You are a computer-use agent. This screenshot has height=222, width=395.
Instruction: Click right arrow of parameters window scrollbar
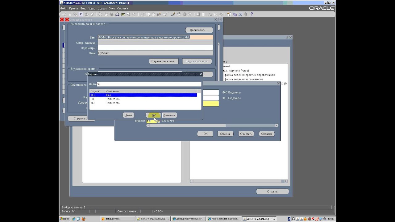coord(276,125)
